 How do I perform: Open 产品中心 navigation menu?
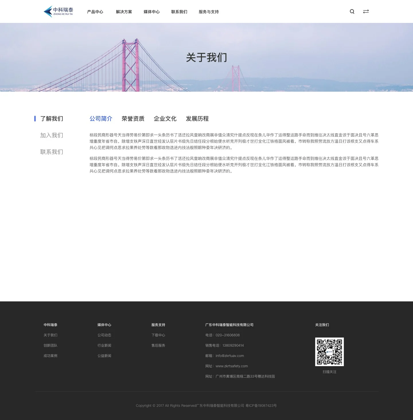coord(95,12)
